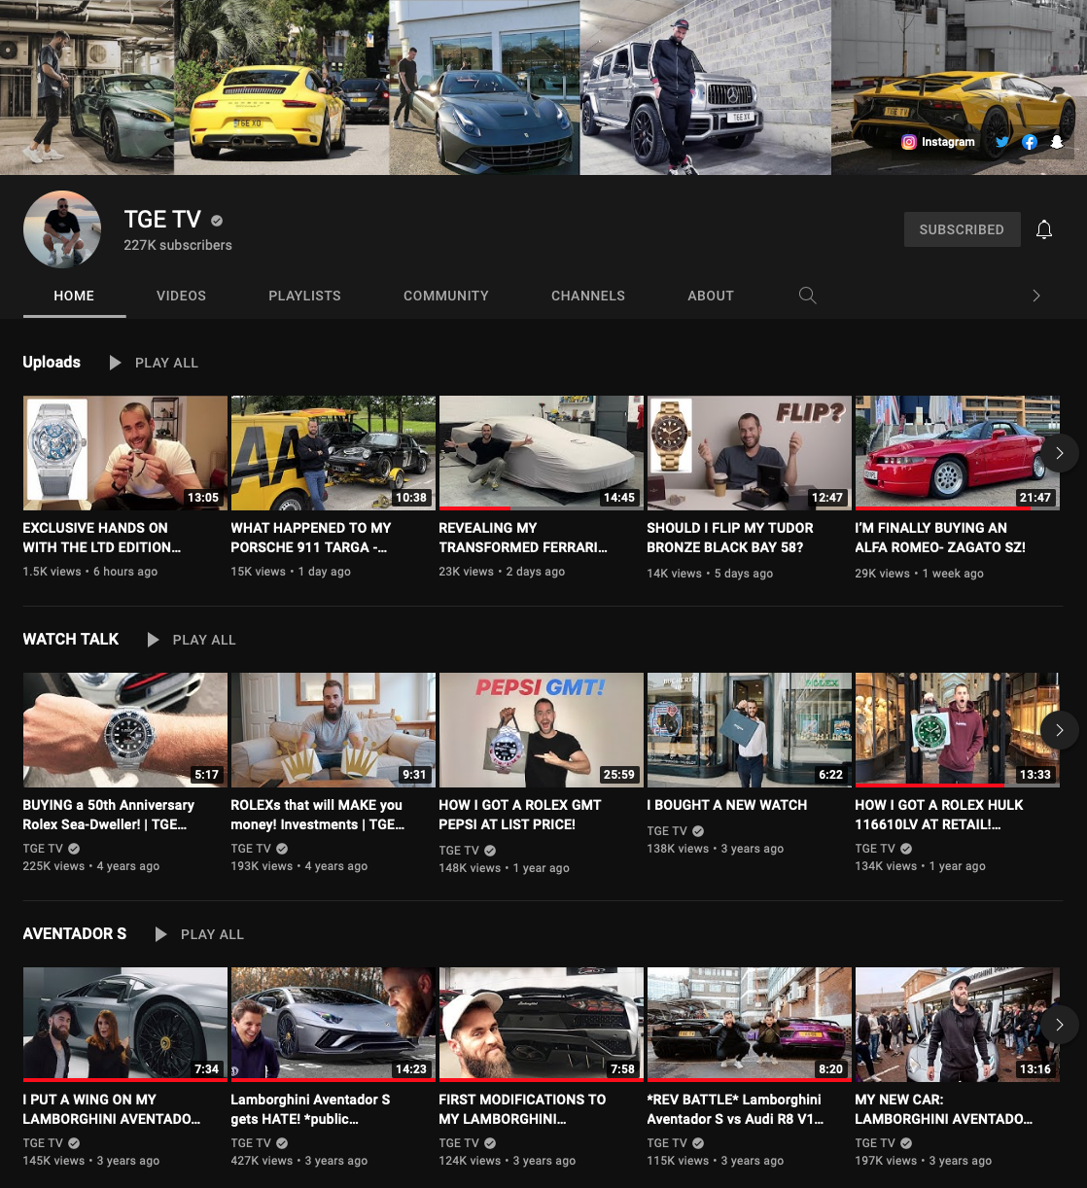The image size is (1087, 1188).
Task: Click title 'HOW I GOT A ROLEX GMT PEPSI AT LIST PRICE!'
Action: pyautogui.click(x=520, y=815)
